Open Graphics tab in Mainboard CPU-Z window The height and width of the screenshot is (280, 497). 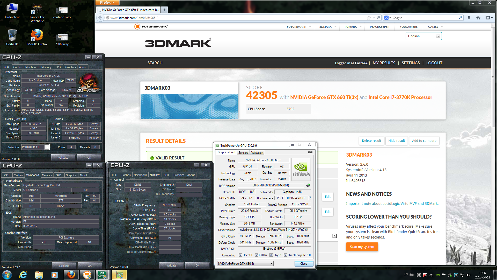pyautogui.click(x=71, y=175)
